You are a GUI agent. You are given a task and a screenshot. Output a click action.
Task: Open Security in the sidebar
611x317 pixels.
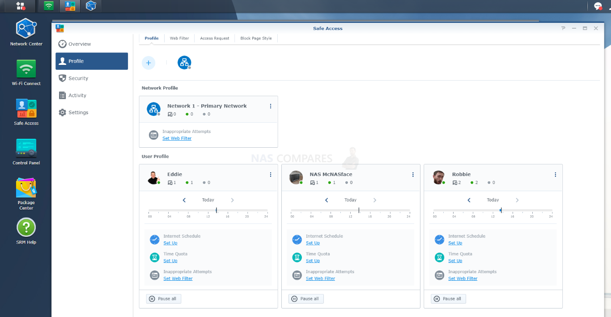92,78
